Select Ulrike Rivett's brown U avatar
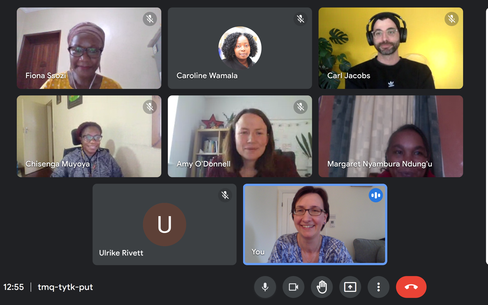The height and width of the screenshot is (305, 488). pyautogui.click(x=164, y=224)
